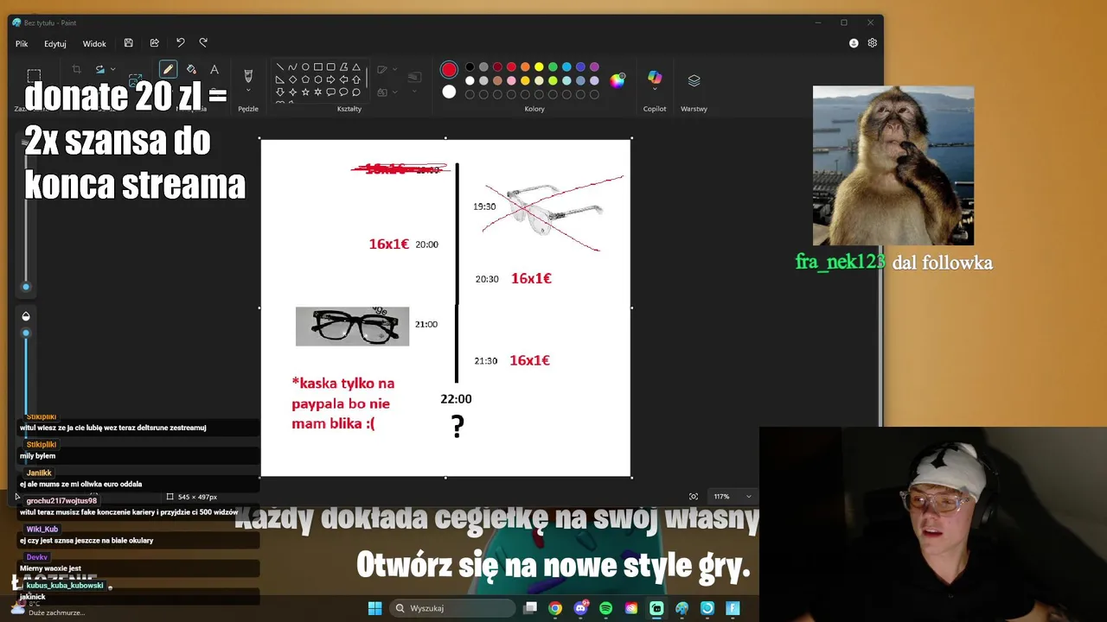The height and width of the screenshot is (622, 1107).
Task: Select secondary color 2 white circle
Action: tap(449, 92)
